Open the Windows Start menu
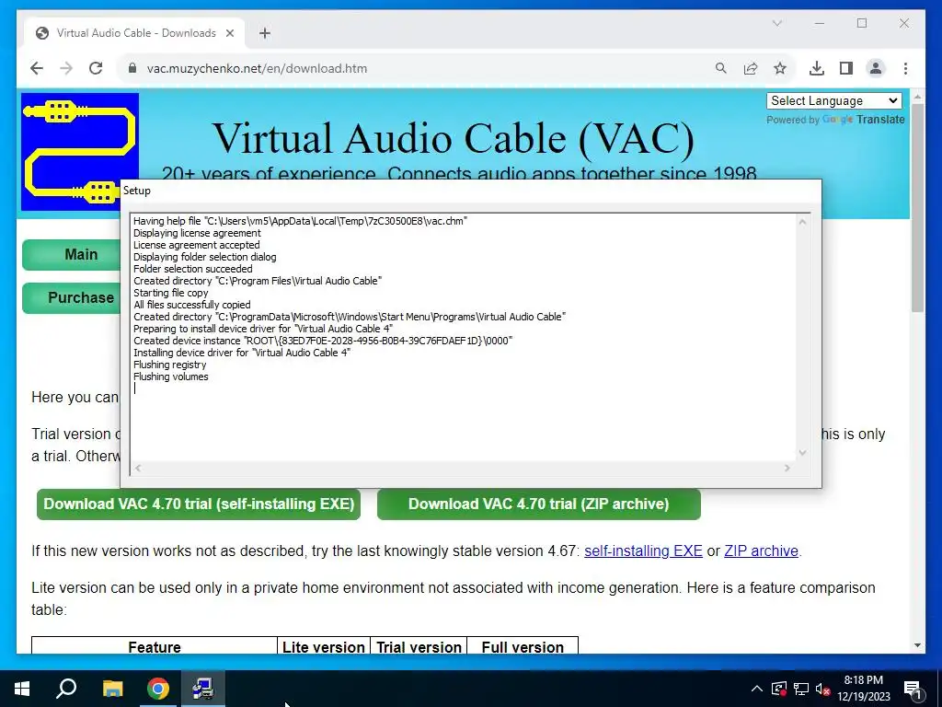The height and width of the screenshot is (707, 942). (22, 689)
